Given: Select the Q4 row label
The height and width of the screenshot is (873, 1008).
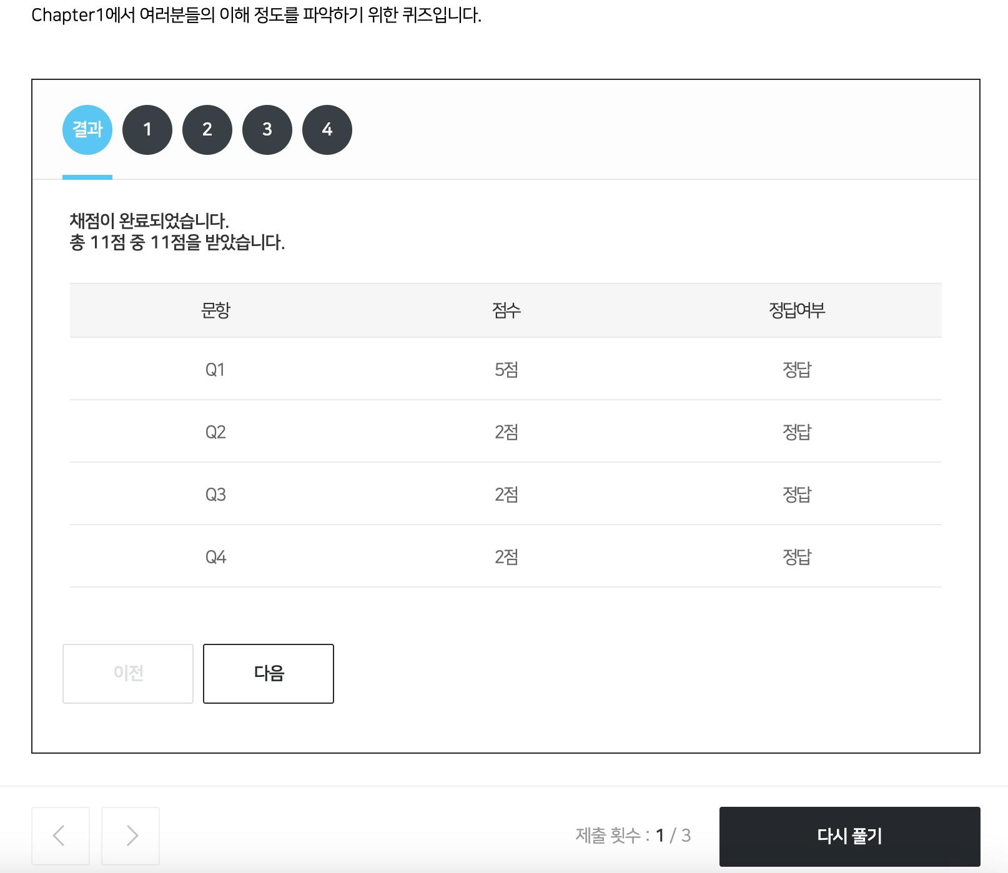Looking at the screenshot, I should (x=215, y=557).
